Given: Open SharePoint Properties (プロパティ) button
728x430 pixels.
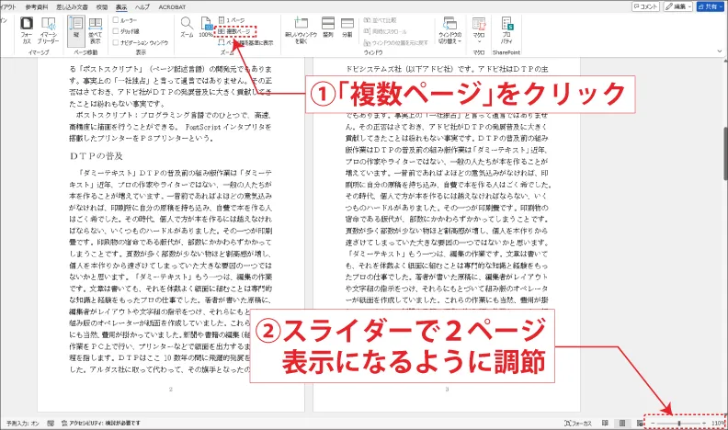Looking at the screenshot, I should pyautogui.click(x=506, y=29).
